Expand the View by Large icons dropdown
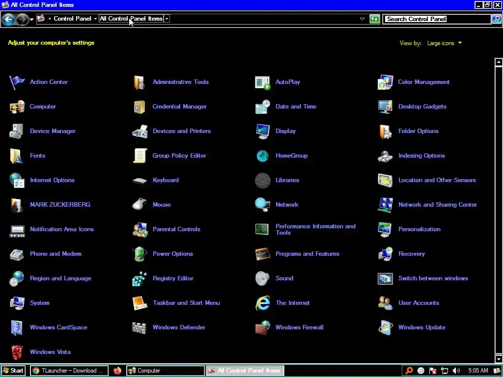The height and width of the screenshot is (377, 503). click(x=445, y=43)
